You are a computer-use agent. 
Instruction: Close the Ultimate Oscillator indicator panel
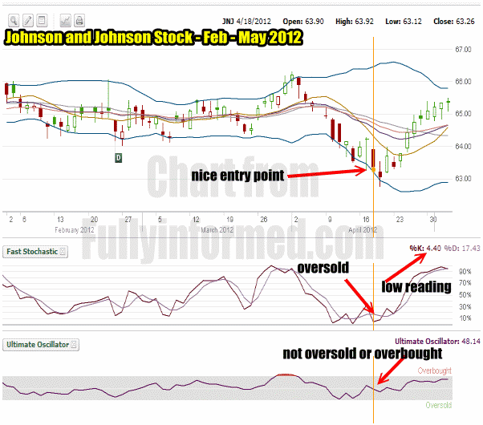pyautogui.click(x=74, y=345)
